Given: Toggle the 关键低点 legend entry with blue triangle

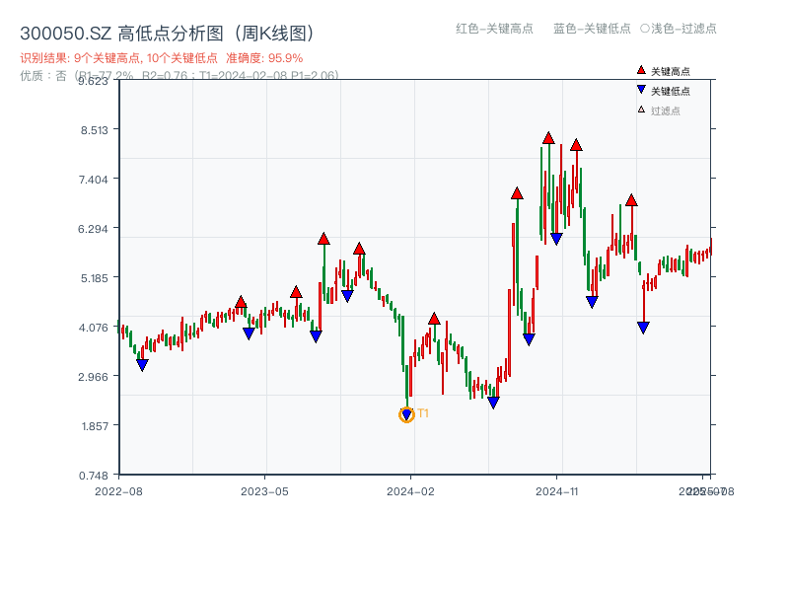Looking at the screenshot, I should tap(663, 91).
